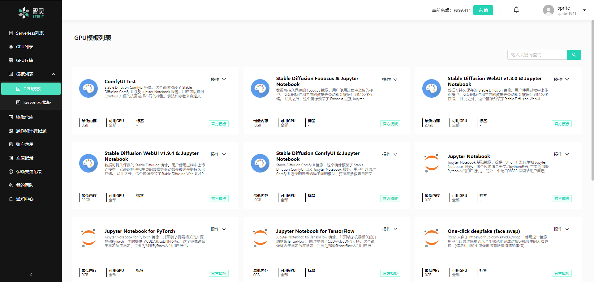This screenshot has width=594, height=282.
Task: Click the Jupyter Notebook for TensorFlow title
Action: coord(315,231)
